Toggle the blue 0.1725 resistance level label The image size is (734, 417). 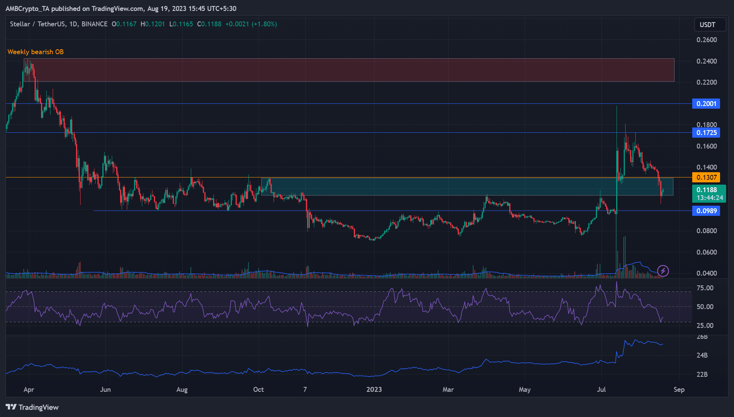[706, 133]
